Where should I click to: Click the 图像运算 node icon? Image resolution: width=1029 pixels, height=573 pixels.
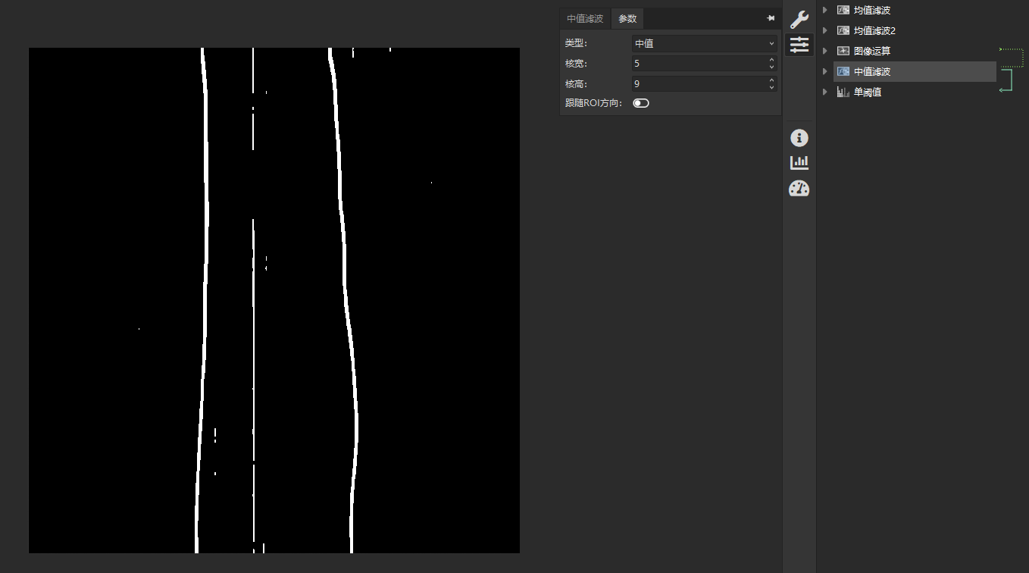843,51
